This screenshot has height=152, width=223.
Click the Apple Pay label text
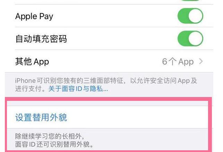click(34, 16)
